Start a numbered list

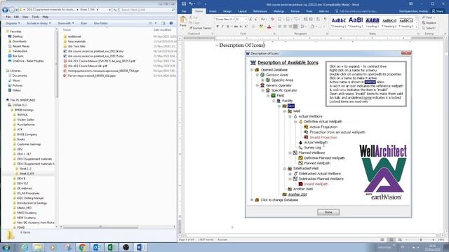(288, 19)
